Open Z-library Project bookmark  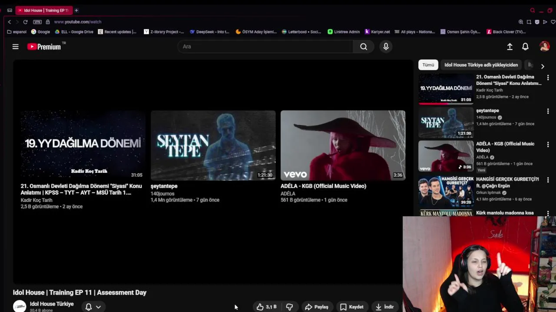click(164, 32)
